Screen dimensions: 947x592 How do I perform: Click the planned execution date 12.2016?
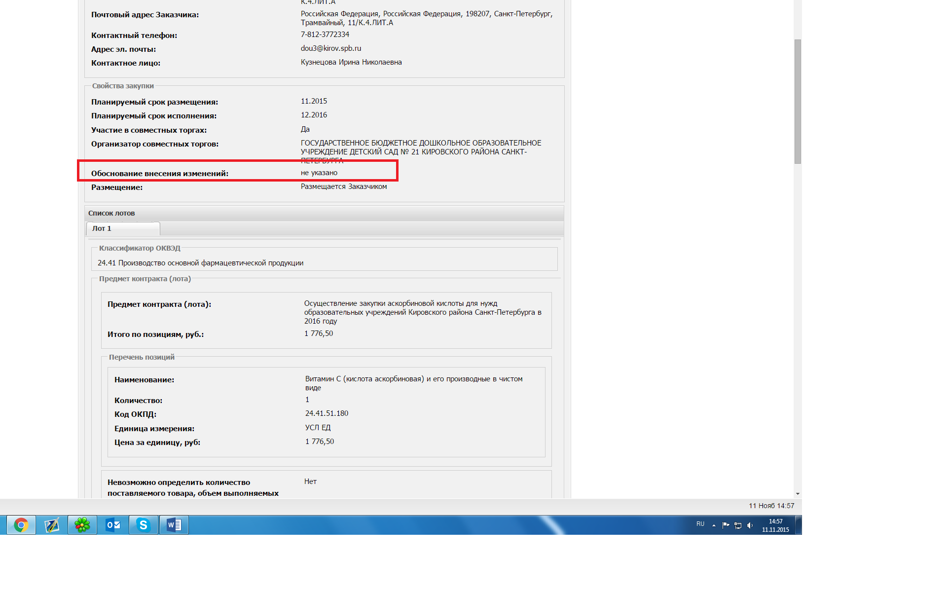tap(314, 115)
